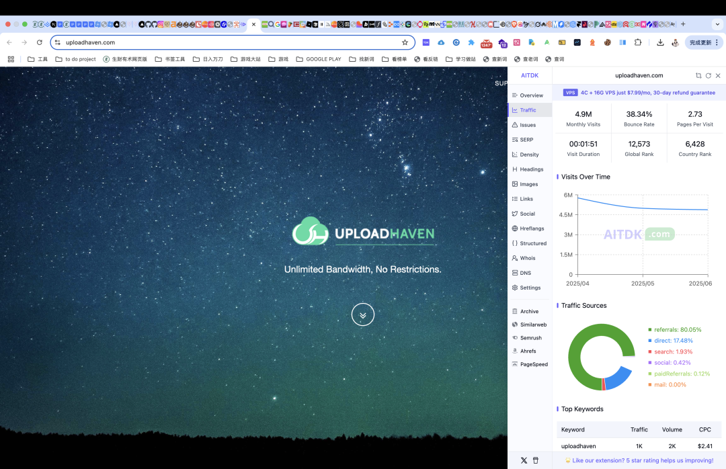The image size is (726, 469).
Task: Click the Links sidebar icon
Action: coord(515,199)
